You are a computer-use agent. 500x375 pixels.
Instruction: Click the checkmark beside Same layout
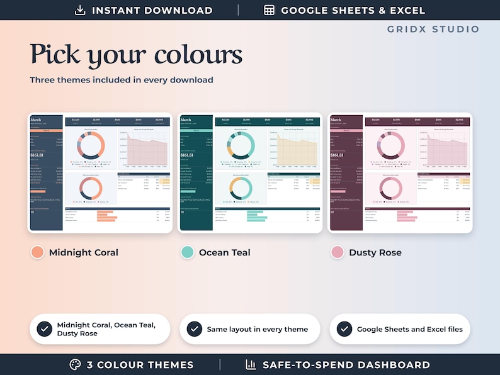coord(194,329)
